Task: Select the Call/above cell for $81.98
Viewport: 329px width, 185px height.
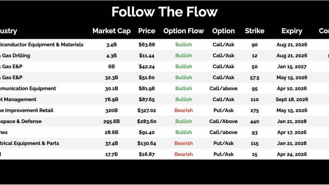Action: coord(223,88)
